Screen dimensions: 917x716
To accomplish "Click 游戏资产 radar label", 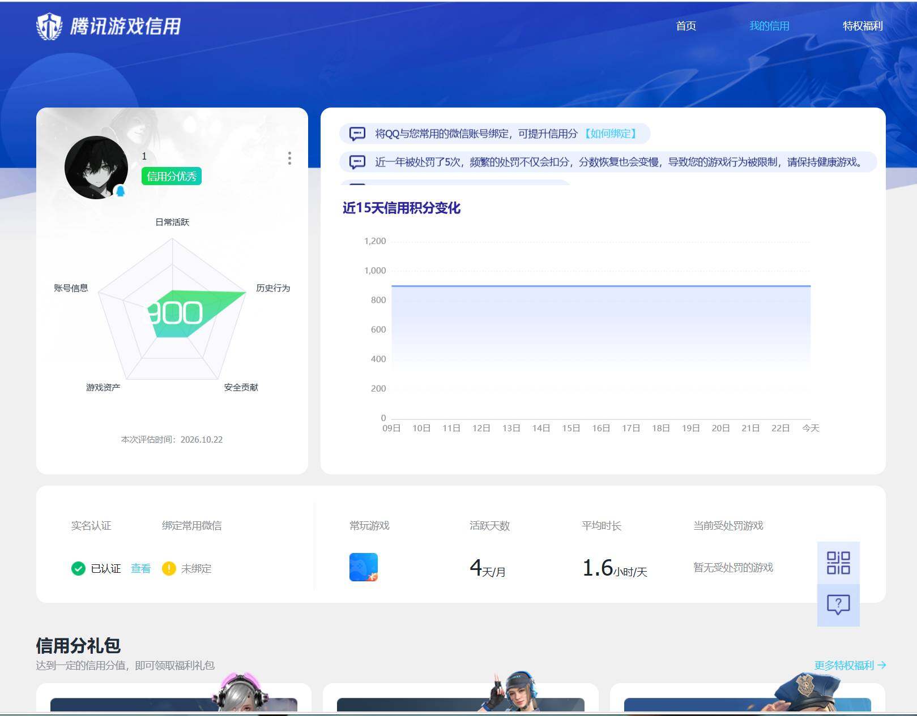I will [103, 387].
